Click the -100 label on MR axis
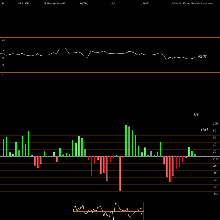The image size is (220, 220). click(216, 194)
